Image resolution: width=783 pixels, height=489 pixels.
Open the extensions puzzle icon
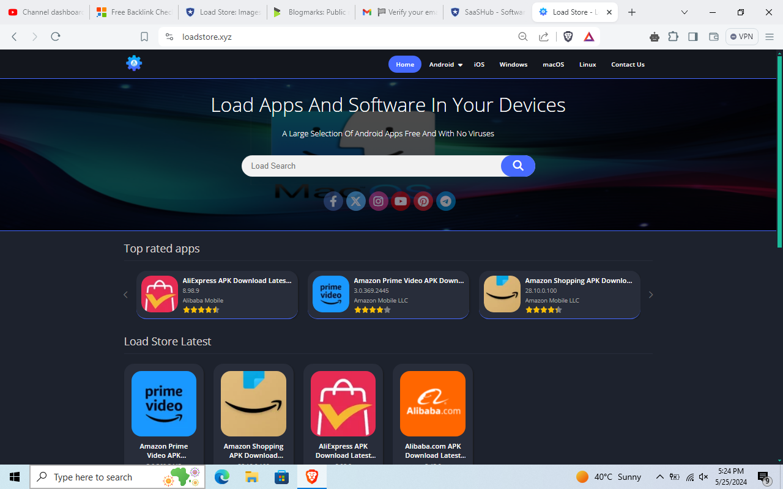click(x=674, y=37)
